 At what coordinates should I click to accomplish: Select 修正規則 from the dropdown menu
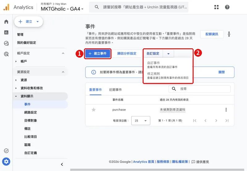pos(168,76)
